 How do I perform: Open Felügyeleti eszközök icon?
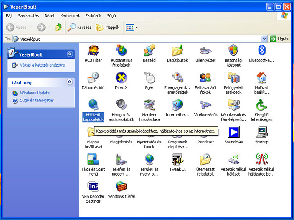(233, 78)
